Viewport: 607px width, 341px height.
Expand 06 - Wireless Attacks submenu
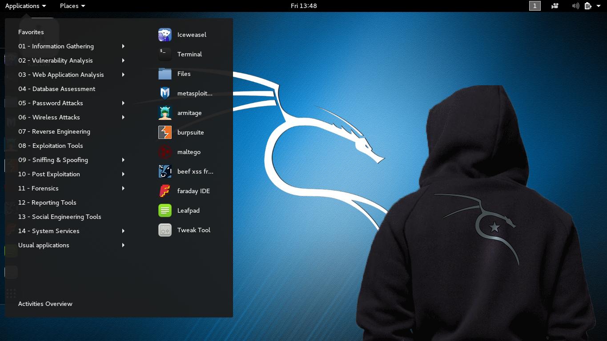coord(72,117)
